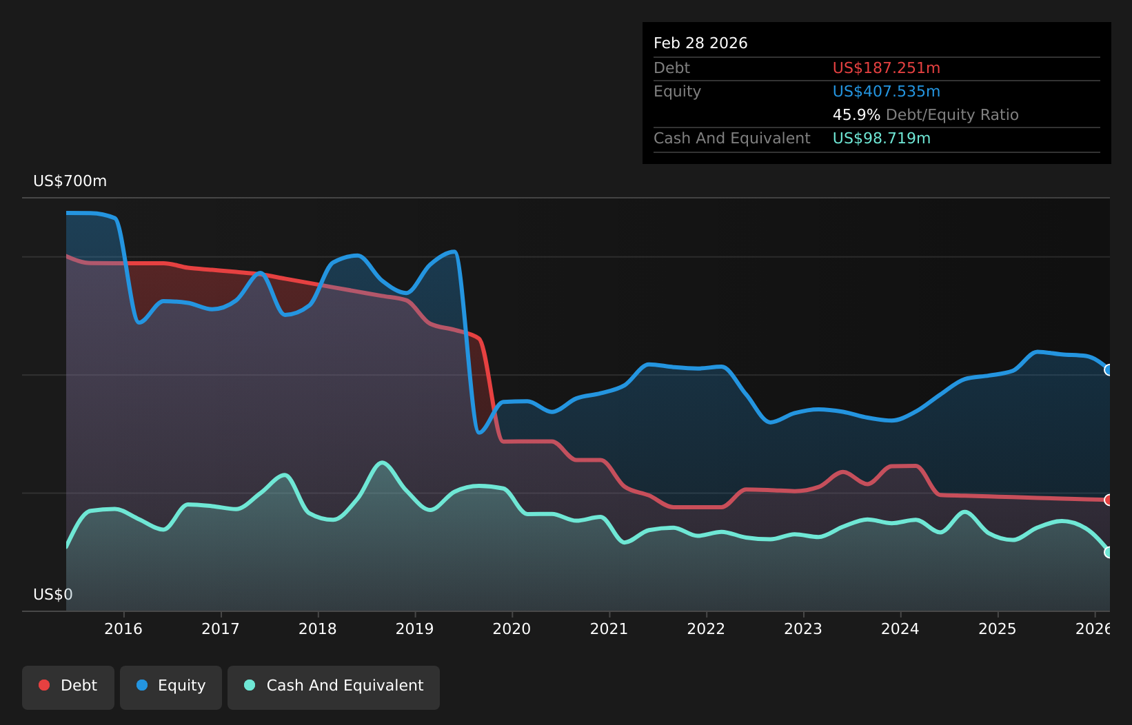1132x725 pixels.
Task: Click the 2023 x-axis label
Action: [x=803, y=629]
